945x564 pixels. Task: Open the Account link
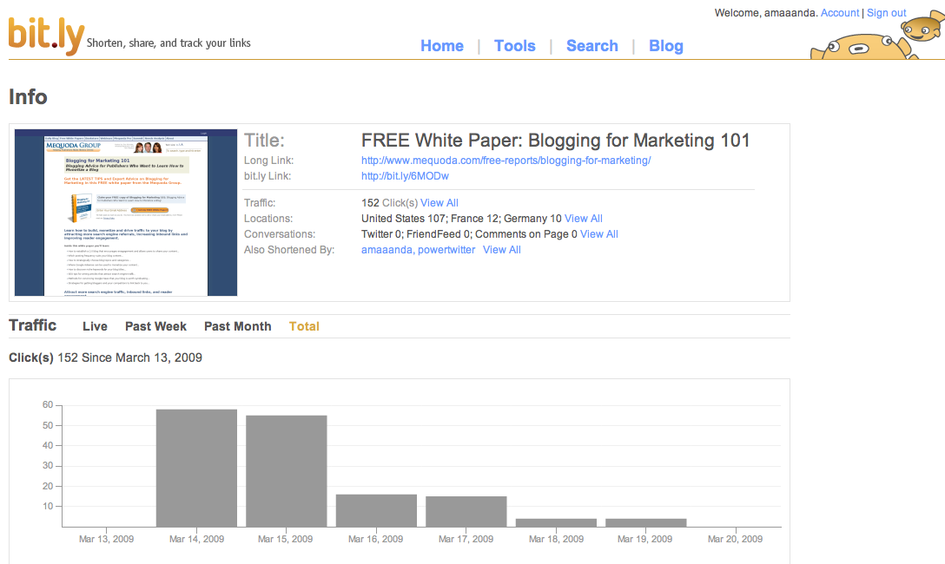pos(840,13)
